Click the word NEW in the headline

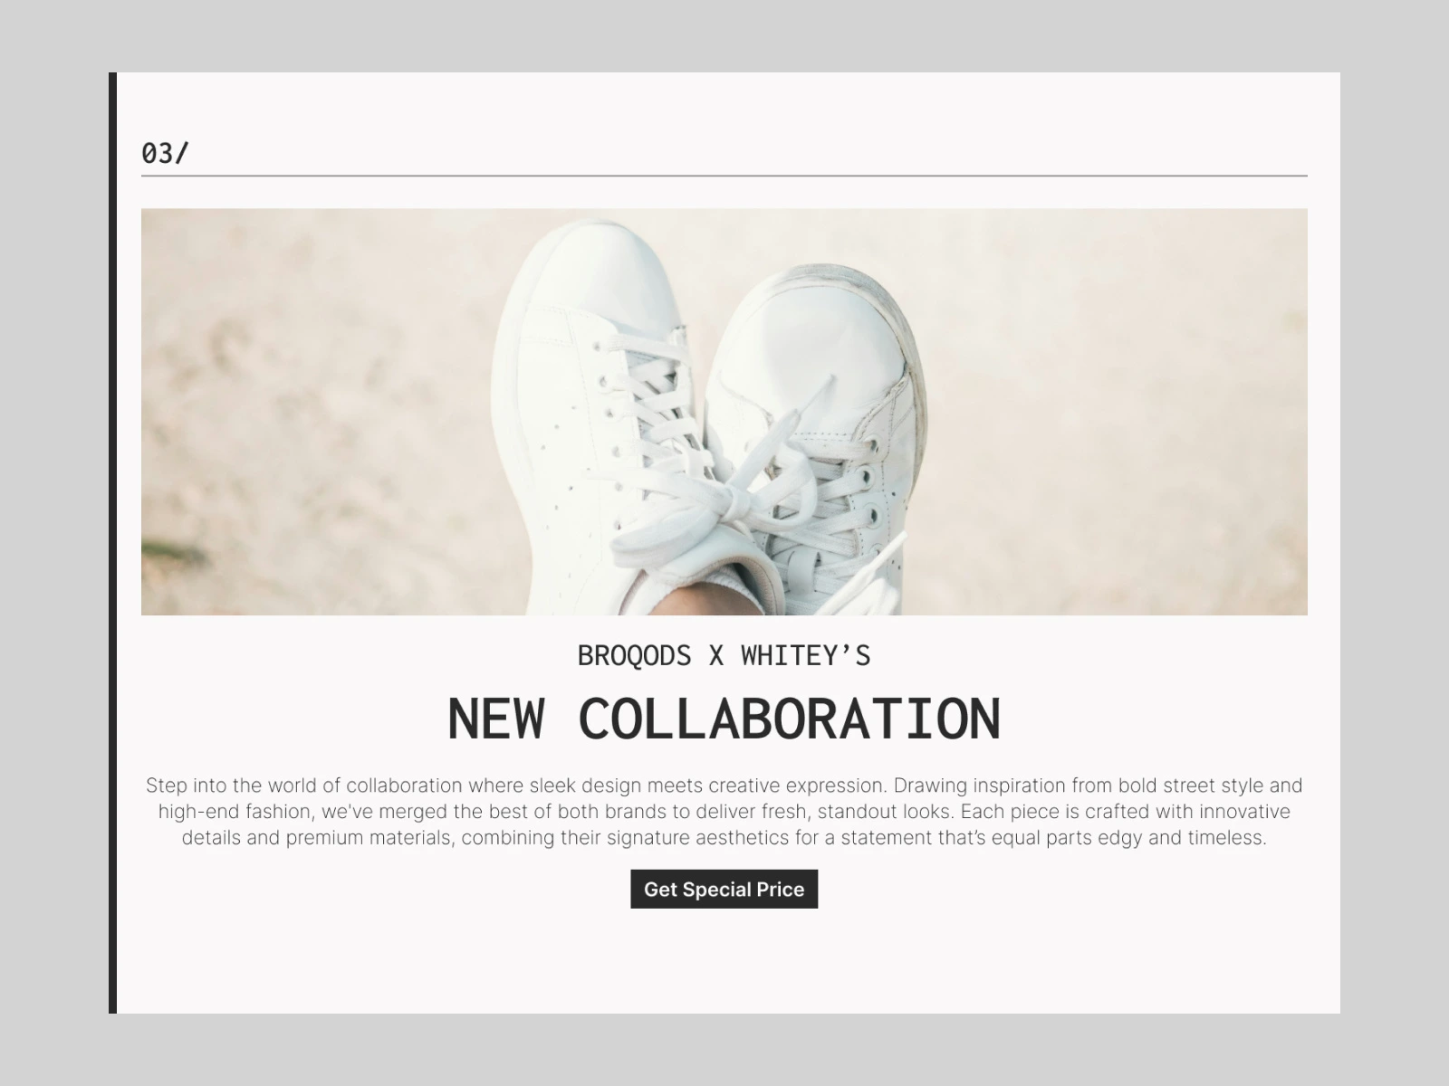coord(495,719)
